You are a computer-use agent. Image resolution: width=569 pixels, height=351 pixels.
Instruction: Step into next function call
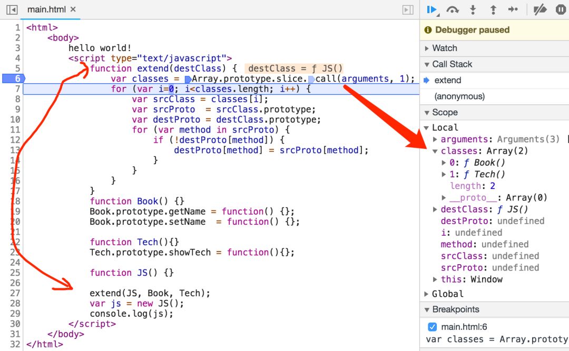click(x=473, y=10)
